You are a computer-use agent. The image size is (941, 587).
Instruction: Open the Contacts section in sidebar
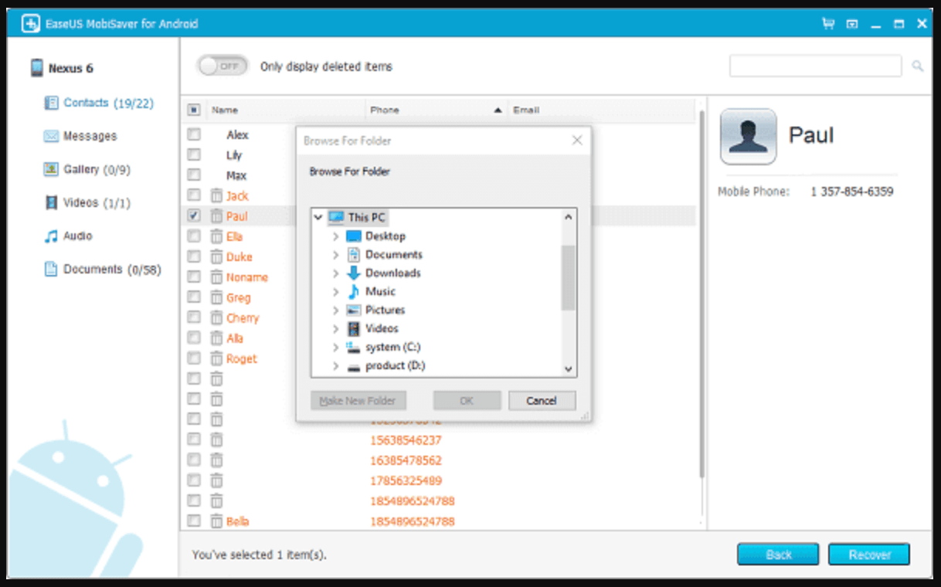[x=85, y=103]
